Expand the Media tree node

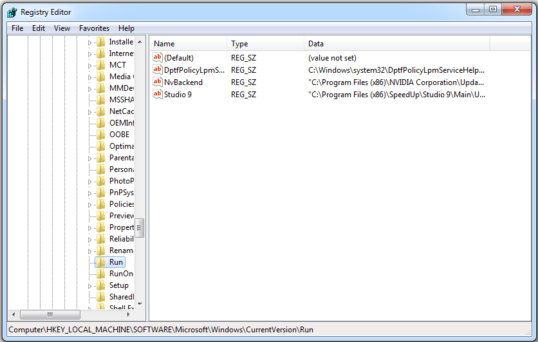(x=89, y=77)
